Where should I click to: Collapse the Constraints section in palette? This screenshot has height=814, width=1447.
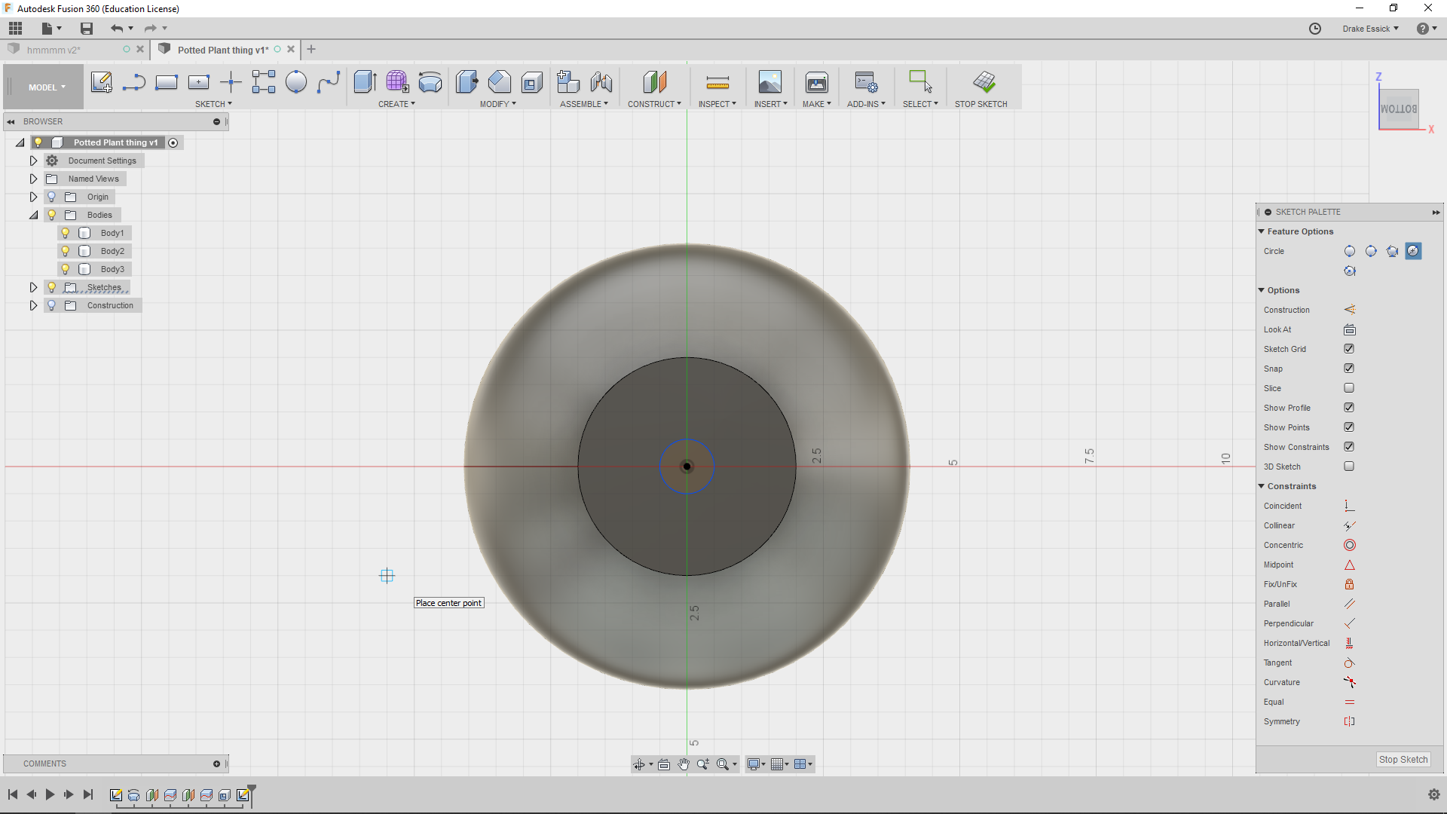(1262, 486)
